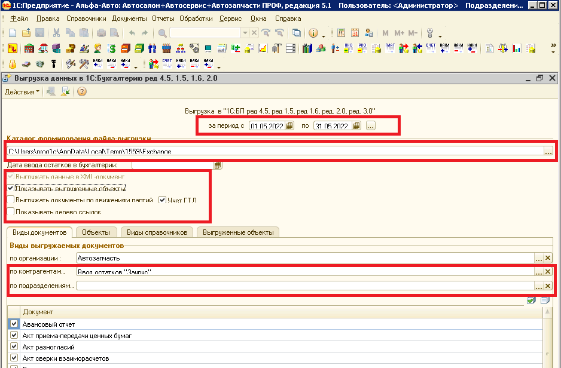
Task: Open the Справочники menu
Action: 86,19
